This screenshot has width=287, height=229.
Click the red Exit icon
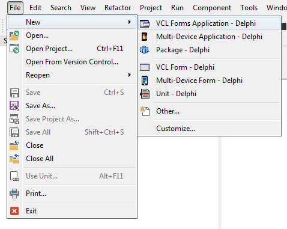pyautogui.click(x=14, y=211)
